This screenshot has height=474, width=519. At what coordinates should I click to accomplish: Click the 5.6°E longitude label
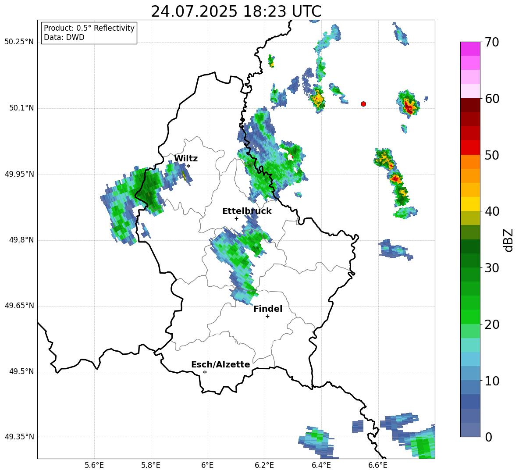[94, 465]
